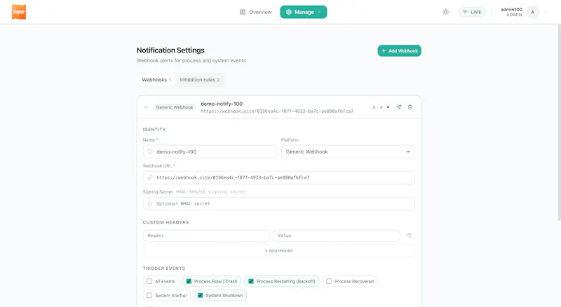Viewport: 561px width, 307px height.
Task: Send a test notification with paper plane icon
Action: point(399,107)
